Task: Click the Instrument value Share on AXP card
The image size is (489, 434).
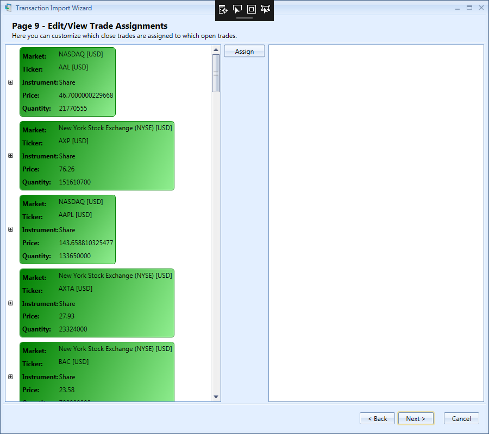Action: pyautogui.click(x=67, y=156)
